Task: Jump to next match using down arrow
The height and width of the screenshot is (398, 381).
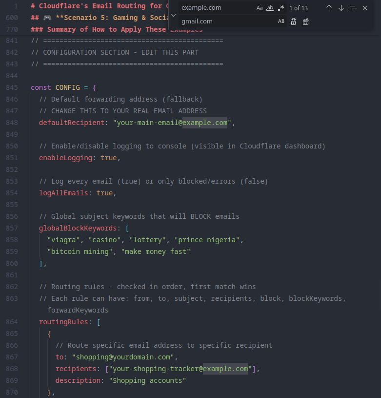Action: (341, 8)
